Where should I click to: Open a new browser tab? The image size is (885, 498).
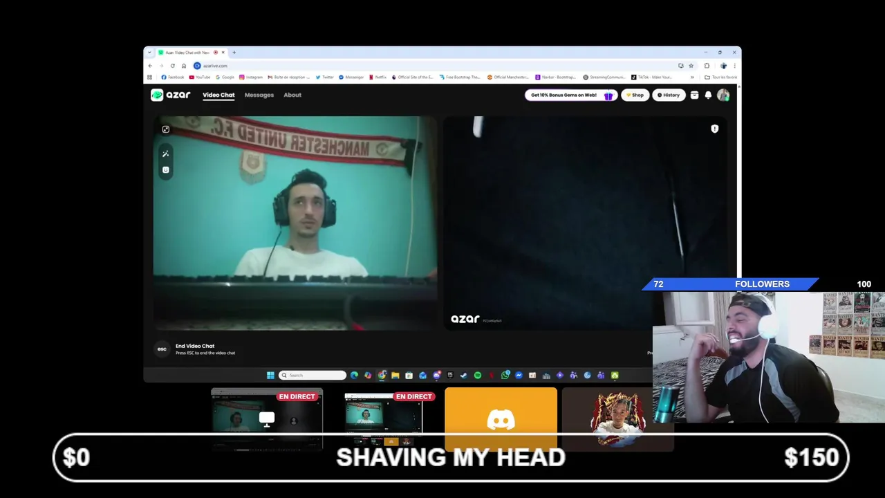(234, 53)
